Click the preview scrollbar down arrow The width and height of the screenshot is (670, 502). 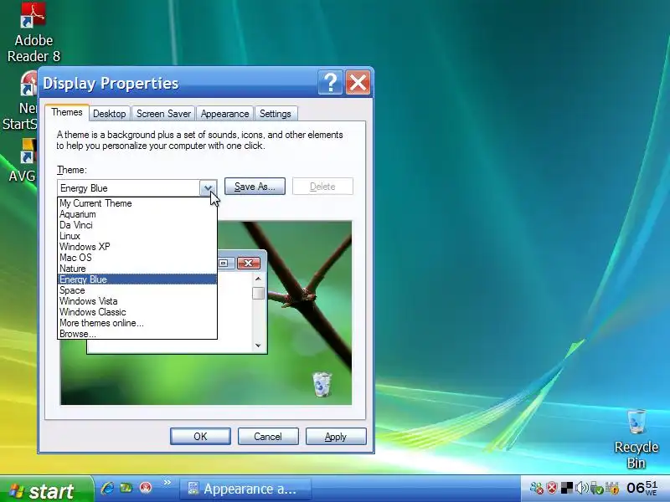point(258,346)
